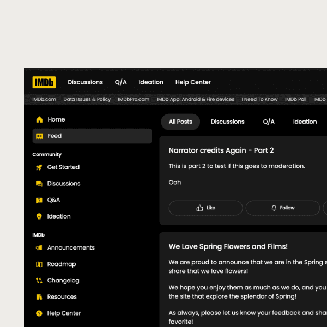Follow the Narrator credits post
This screenshot has width=327, height=327.
pos(282,208)
